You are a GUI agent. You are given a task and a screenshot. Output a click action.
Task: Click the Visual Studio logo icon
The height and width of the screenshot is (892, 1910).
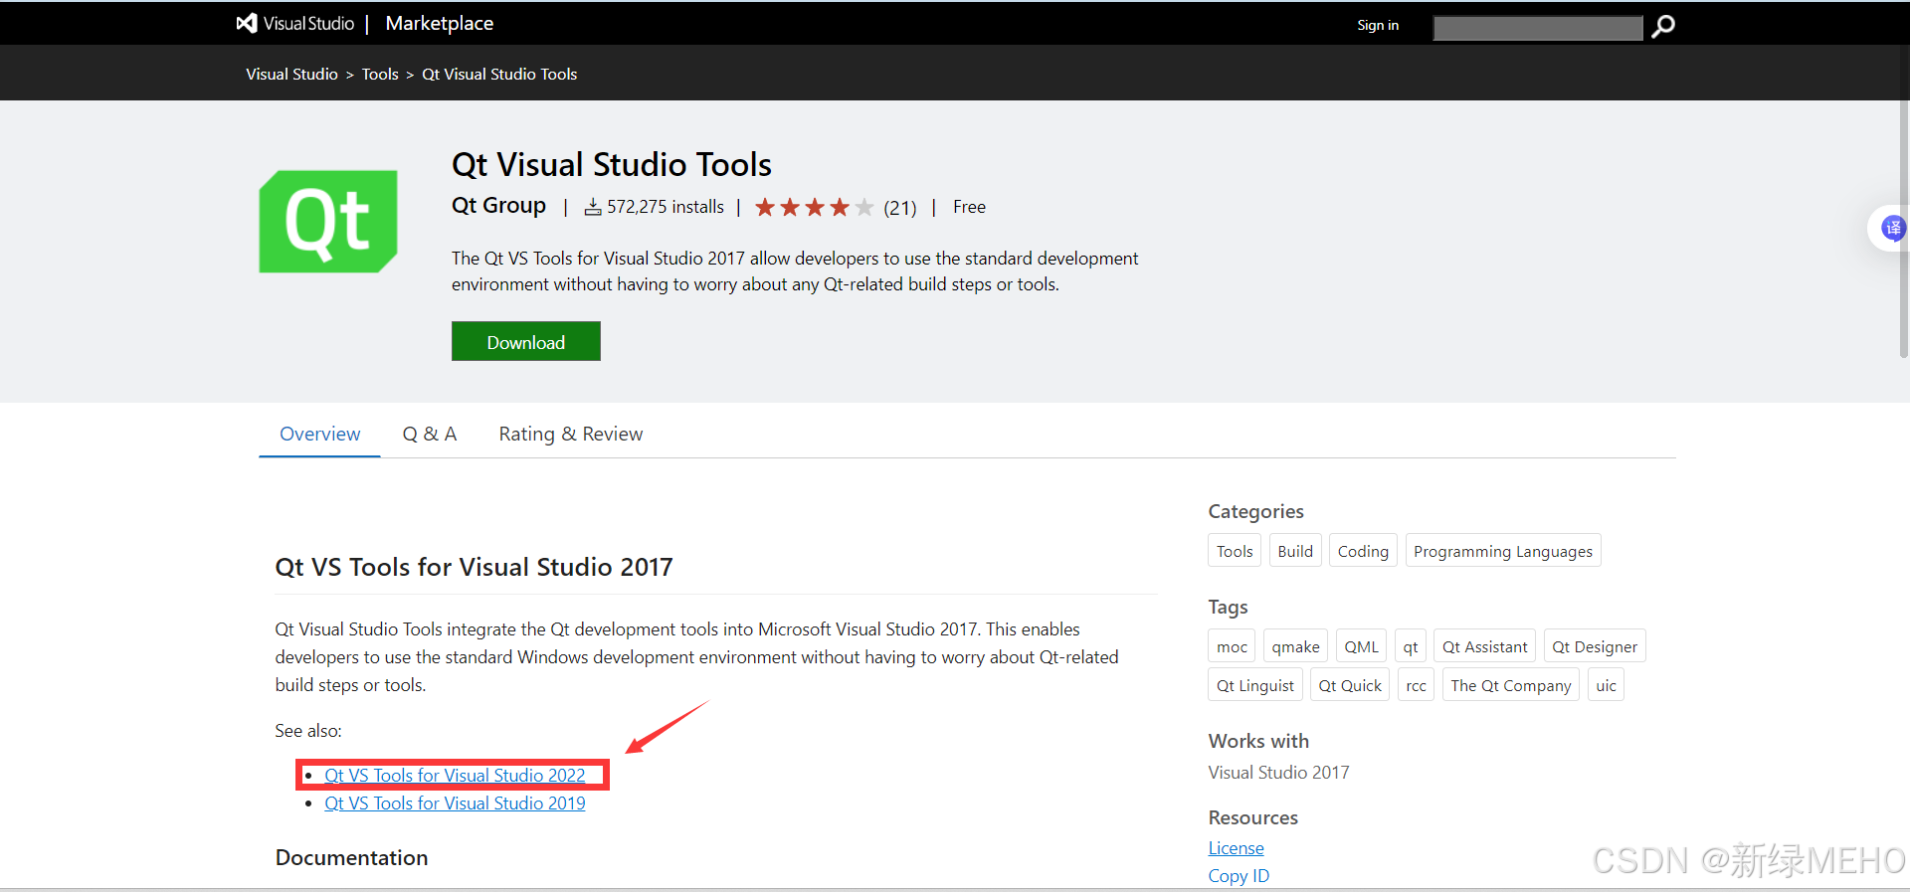[x=246, y=23]
